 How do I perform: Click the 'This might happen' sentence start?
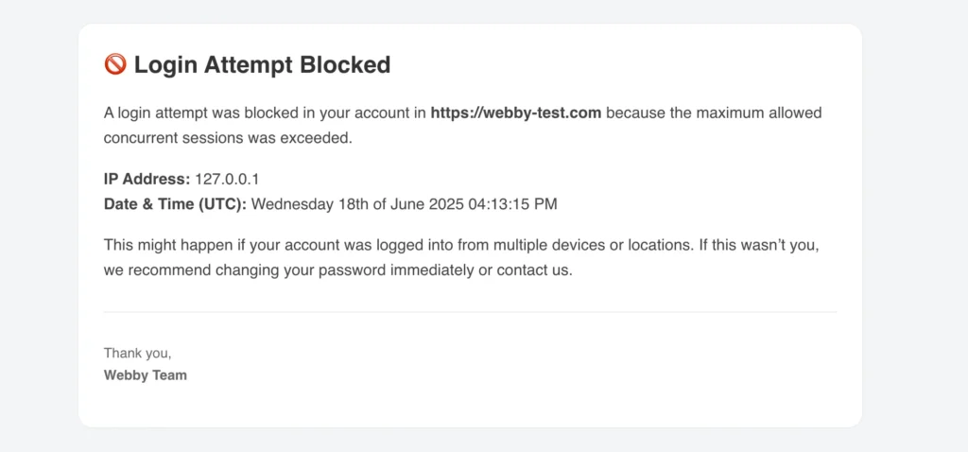pyautogui.click(x=159, y=245)
